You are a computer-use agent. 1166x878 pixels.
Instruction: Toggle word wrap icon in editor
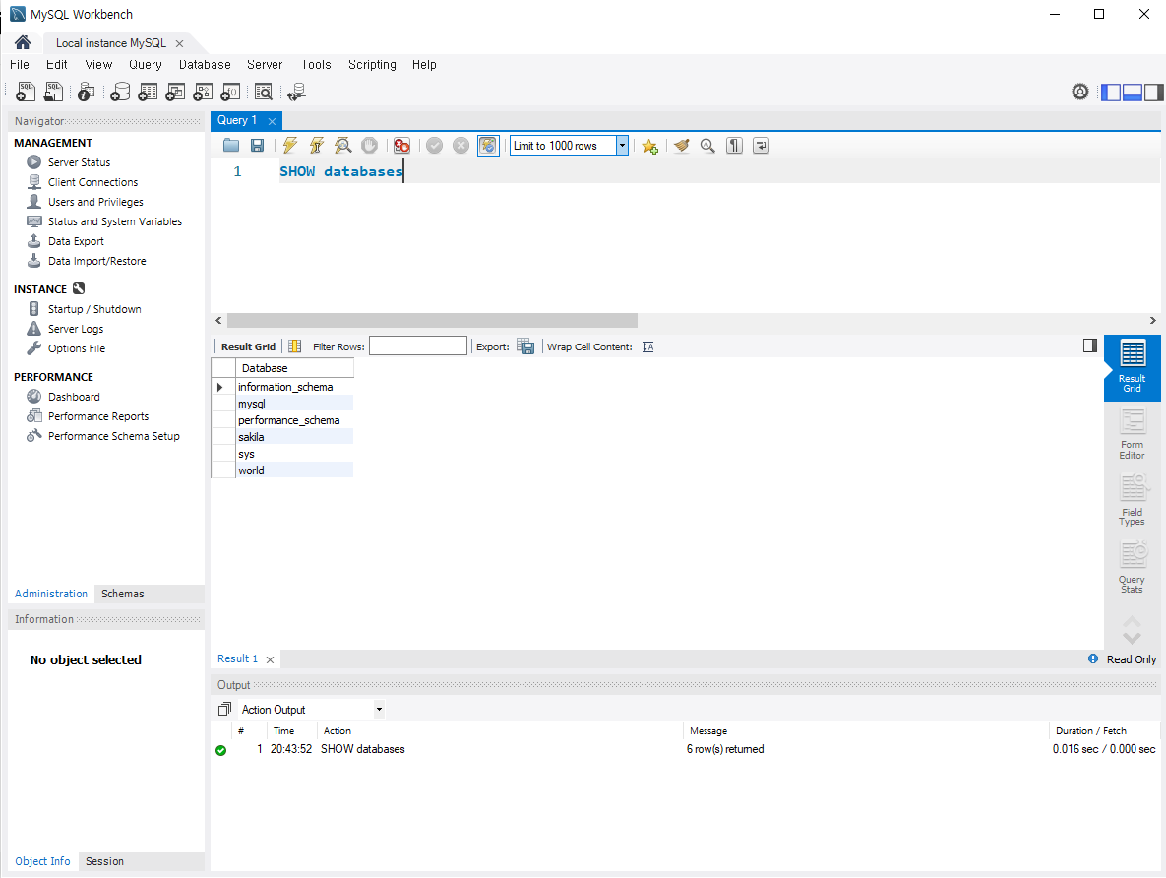point(761,145)
